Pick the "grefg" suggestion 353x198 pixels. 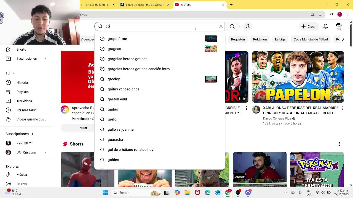coord(160,119)
